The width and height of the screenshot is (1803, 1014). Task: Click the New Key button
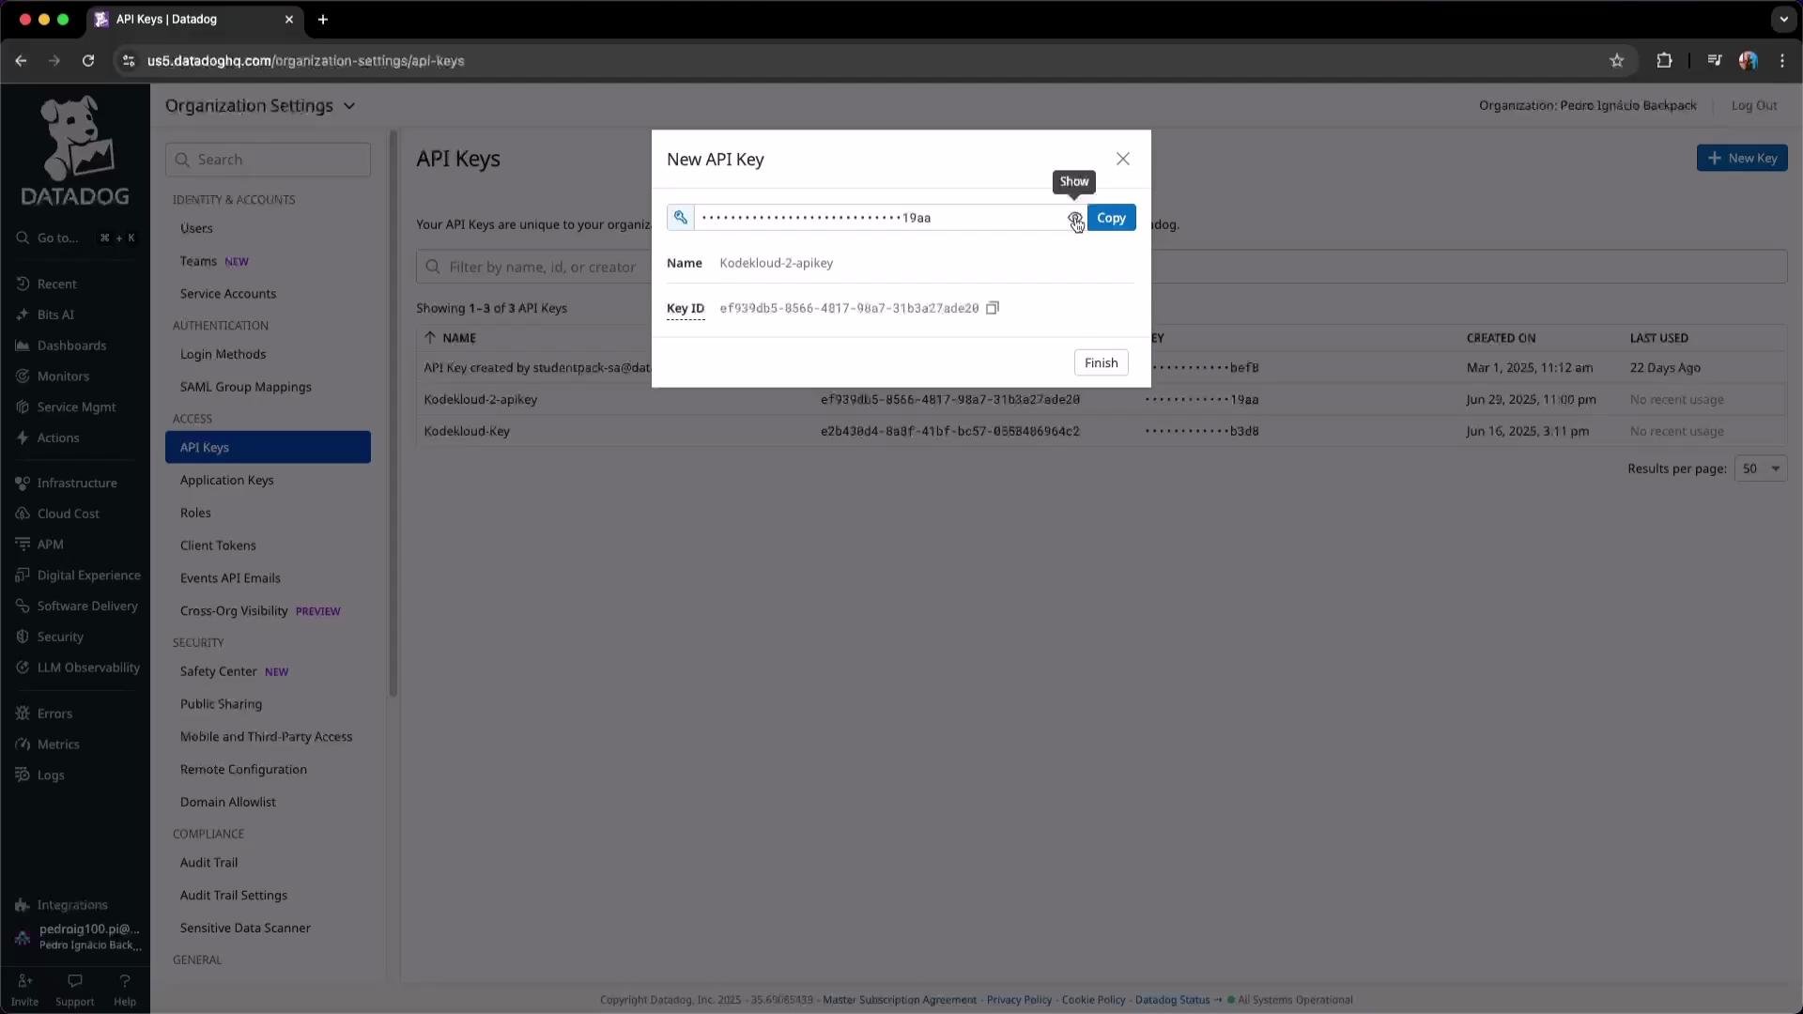(1741, 158)
